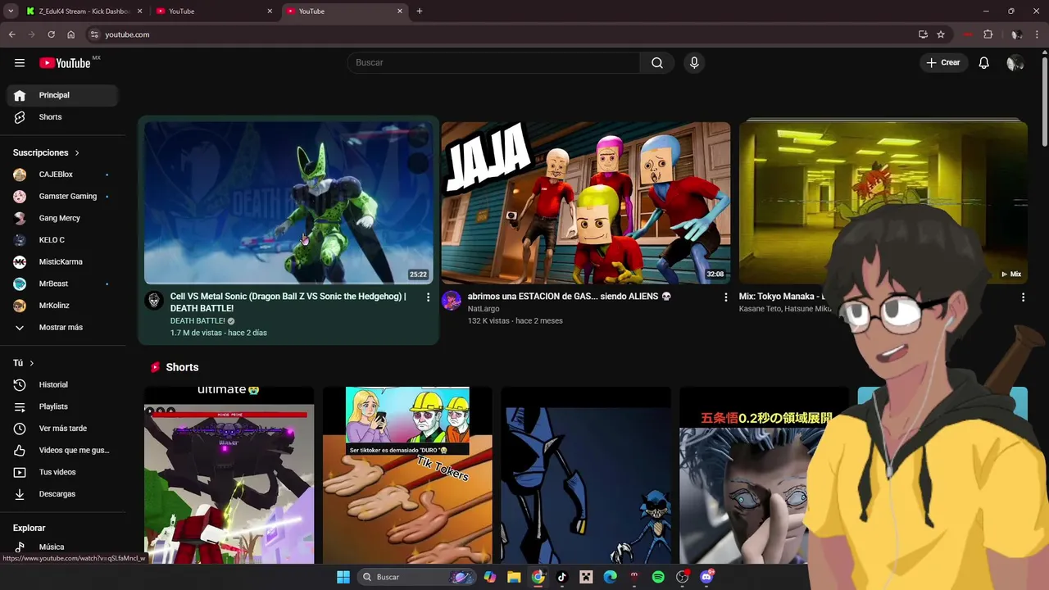The height and width of the screenshot is (590, 1049).
Task: Click install app icon in address bar
Action: point(923,34)
